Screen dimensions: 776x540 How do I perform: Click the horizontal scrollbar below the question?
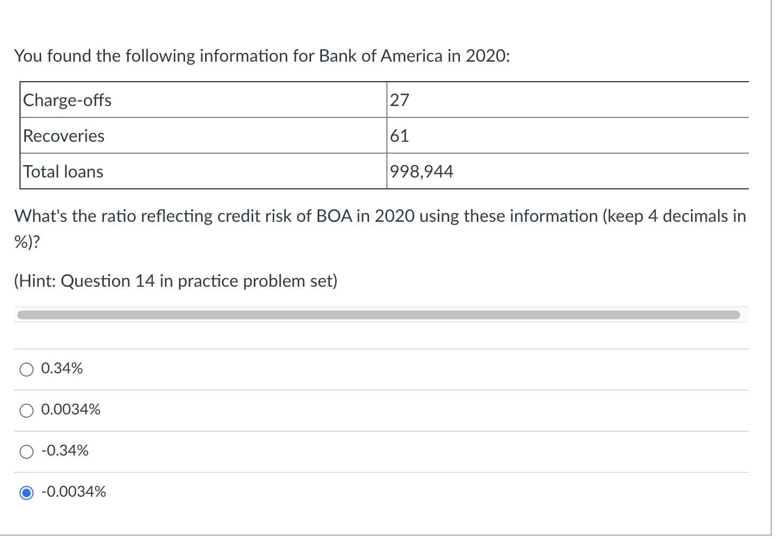point(379,314)
